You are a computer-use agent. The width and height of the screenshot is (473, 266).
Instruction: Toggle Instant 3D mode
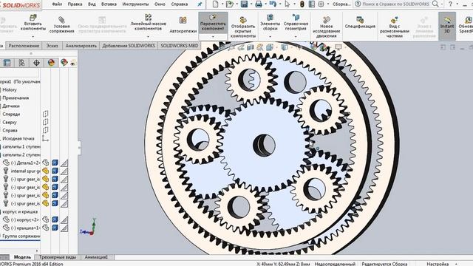click(446, 25)
